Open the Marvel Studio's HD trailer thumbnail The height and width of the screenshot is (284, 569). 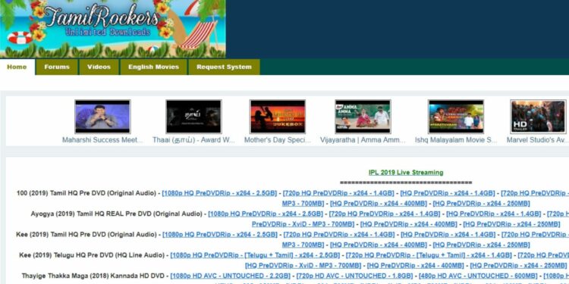tap(538, 117)
